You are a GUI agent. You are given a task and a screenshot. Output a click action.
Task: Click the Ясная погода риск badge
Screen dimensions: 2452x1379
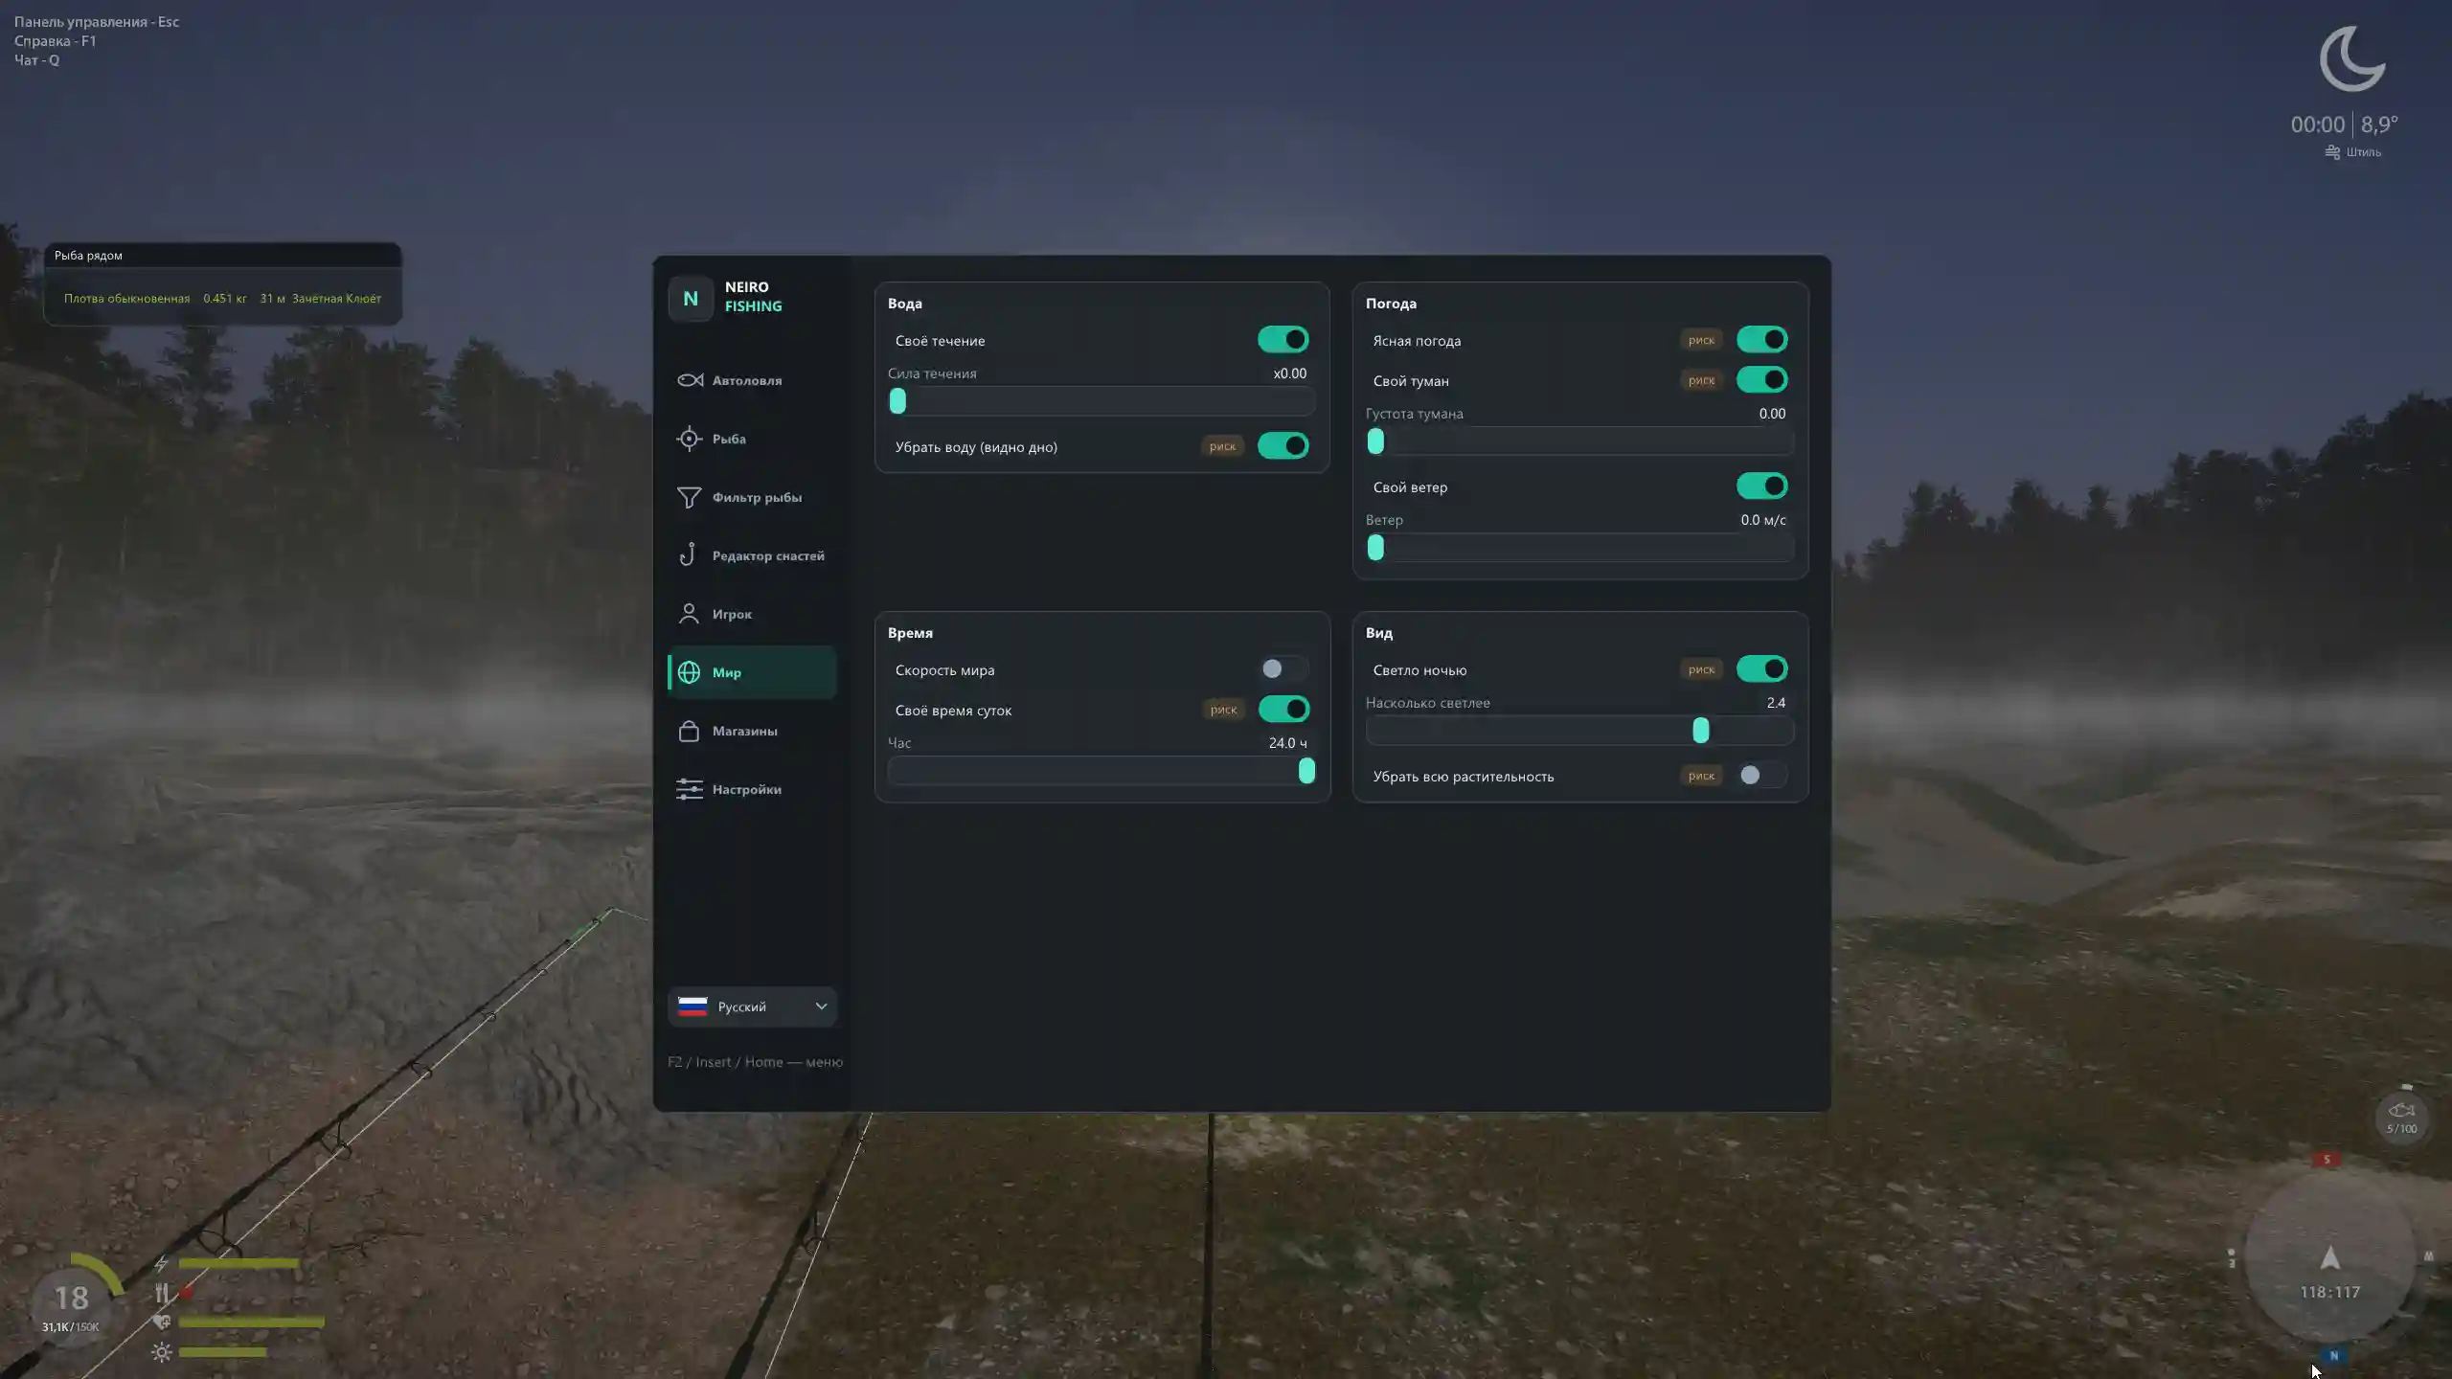[x=1701, y=340]
